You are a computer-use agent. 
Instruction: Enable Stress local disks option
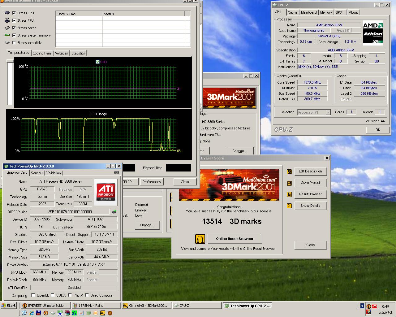click(x=14, y=43)
